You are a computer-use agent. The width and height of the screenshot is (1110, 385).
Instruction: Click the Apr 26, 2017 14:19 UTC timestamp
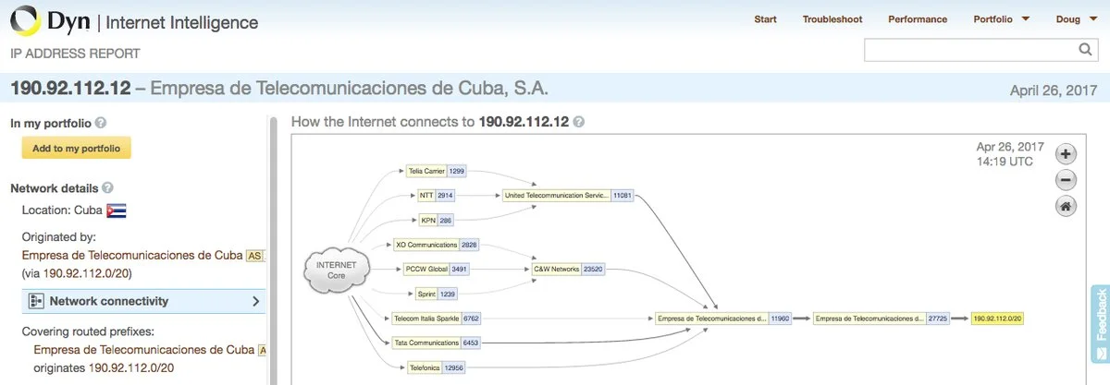1010,154
